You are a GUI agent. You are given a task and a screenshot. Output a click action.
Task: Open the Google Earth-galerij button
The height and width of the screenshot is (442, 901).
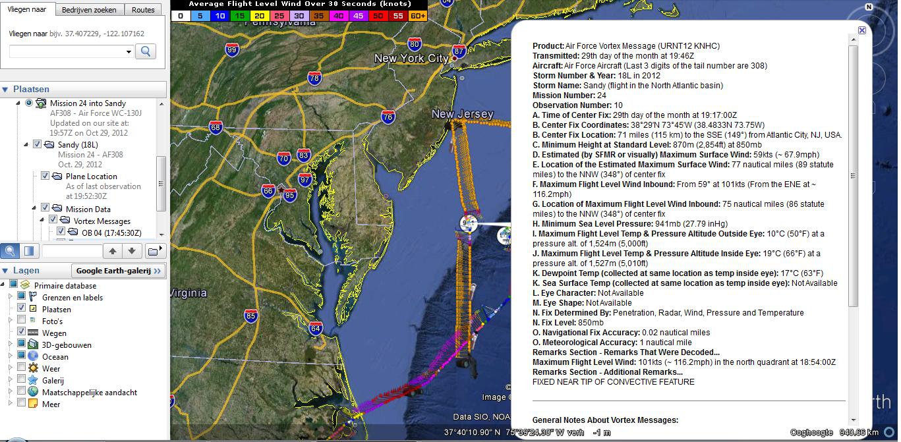tap(118, 271)
